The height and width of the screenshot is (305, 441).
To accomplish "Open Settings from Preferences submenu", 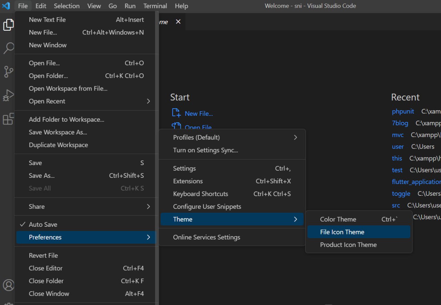I will tap(232, 169).
